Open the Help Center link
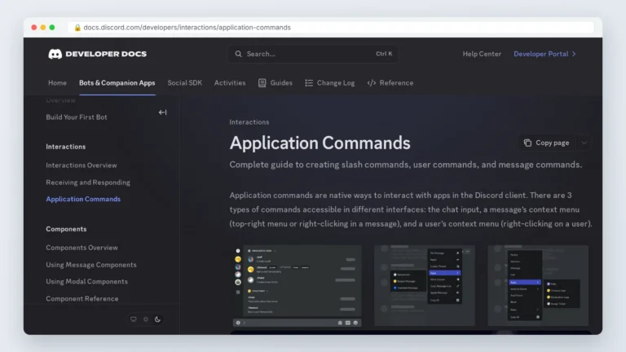 click(482, 54)
